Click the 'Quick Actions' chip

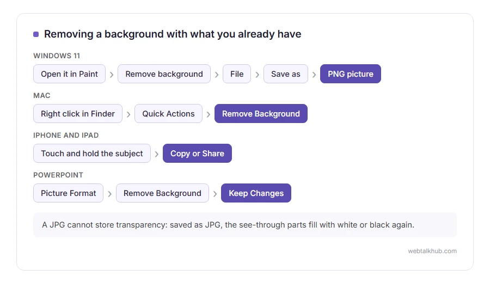(168, 114)
